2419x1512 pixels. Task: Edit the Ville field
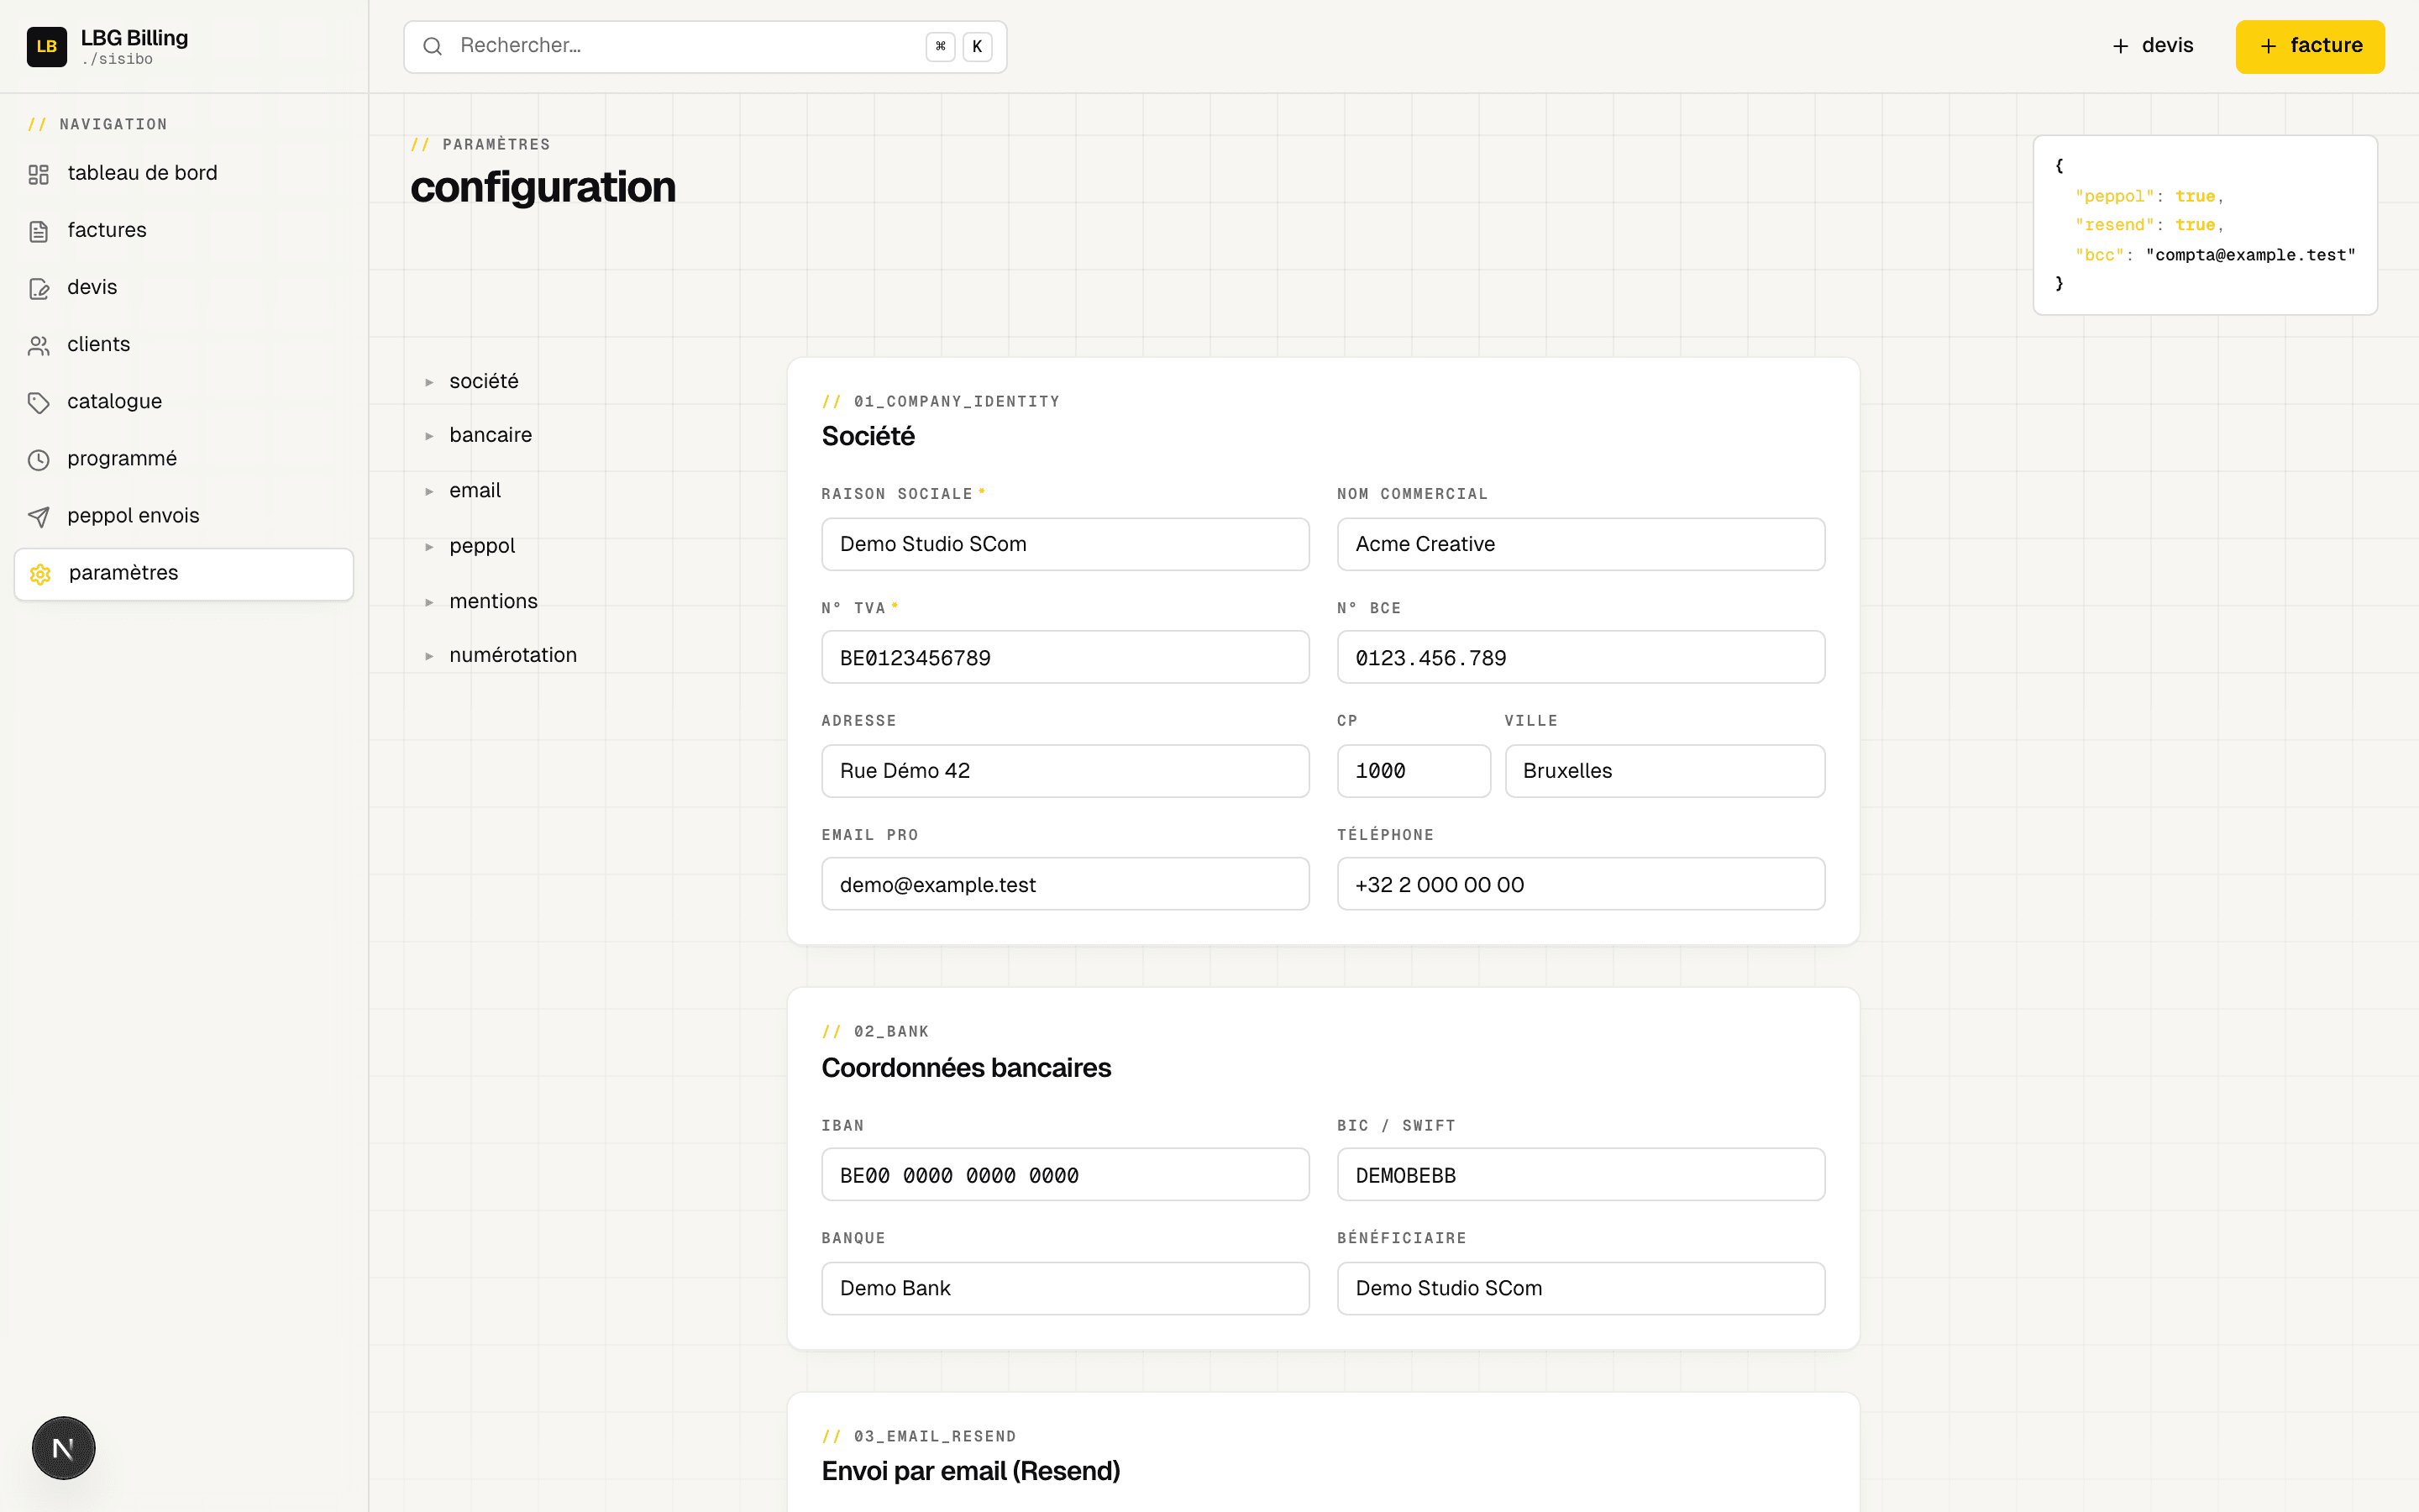pyautogui.click(x=1664, y=771)
